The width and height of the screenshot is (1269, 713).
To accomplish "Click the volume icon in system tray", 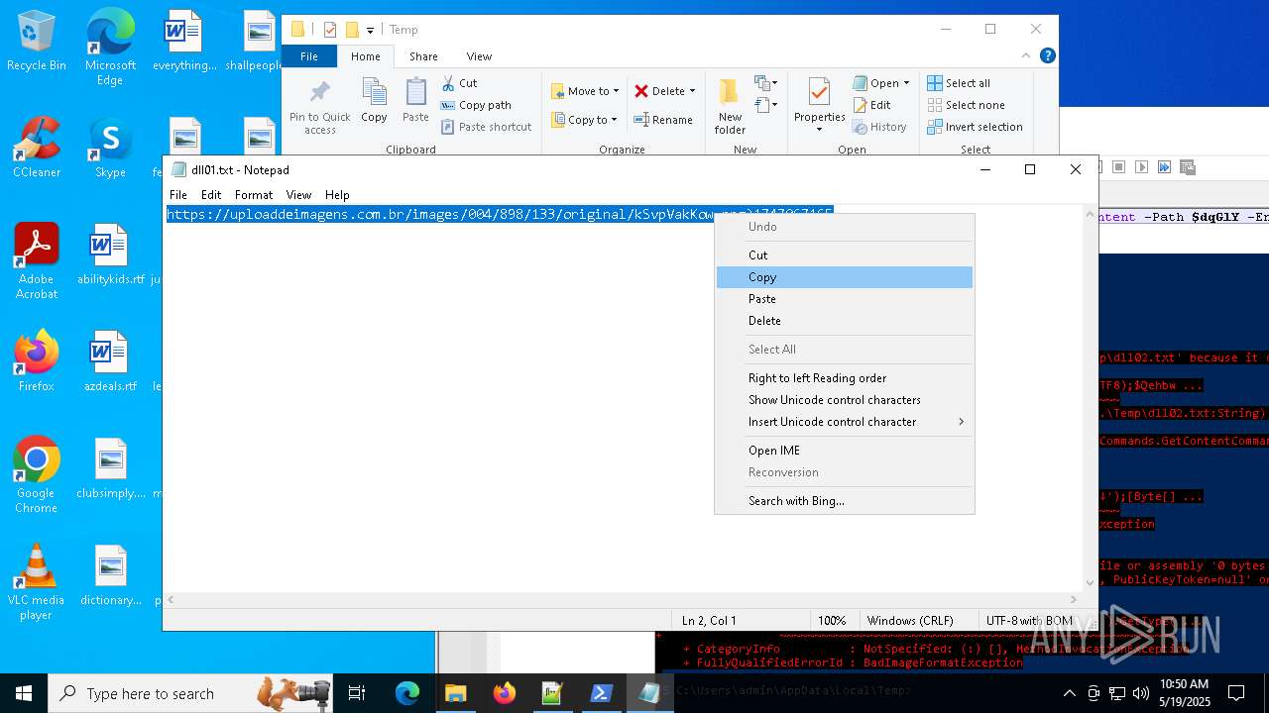I will tap(1141, 693).
